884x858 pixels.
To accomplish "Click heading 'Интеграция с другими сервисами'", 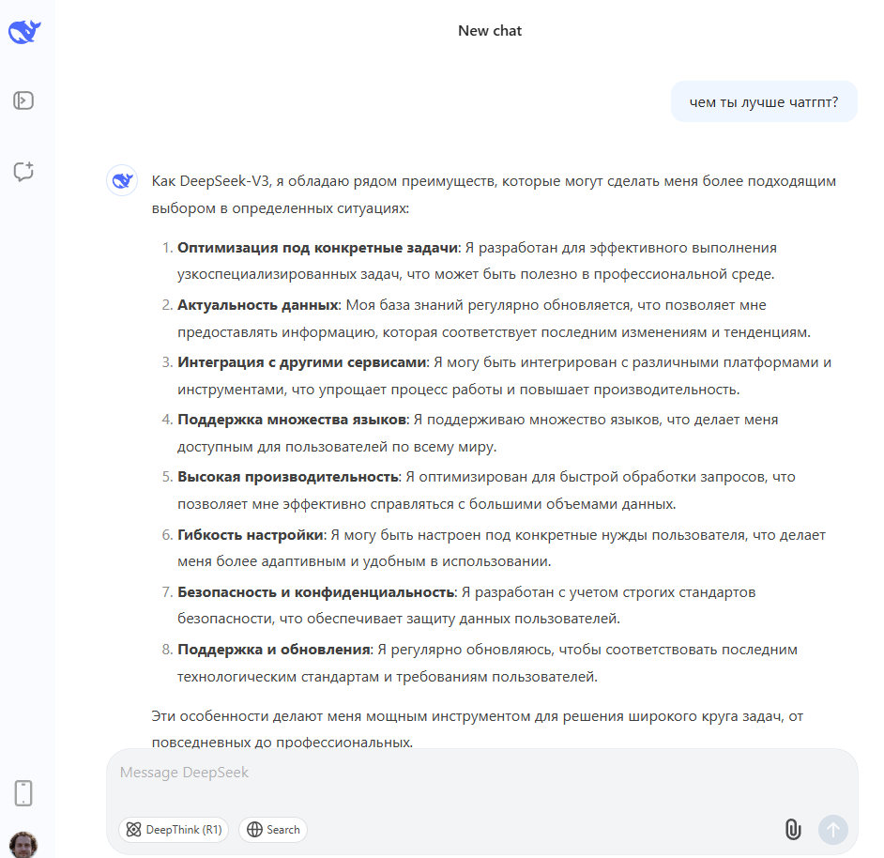I will (x=301, y=362).
